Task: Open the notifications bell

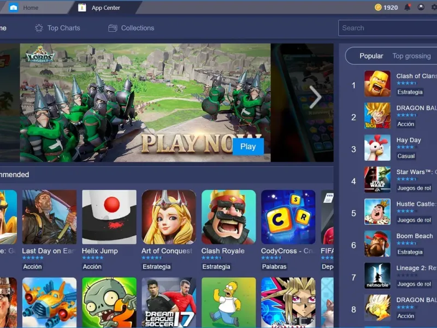Action: pyautogui.click(x=407, y=8)
